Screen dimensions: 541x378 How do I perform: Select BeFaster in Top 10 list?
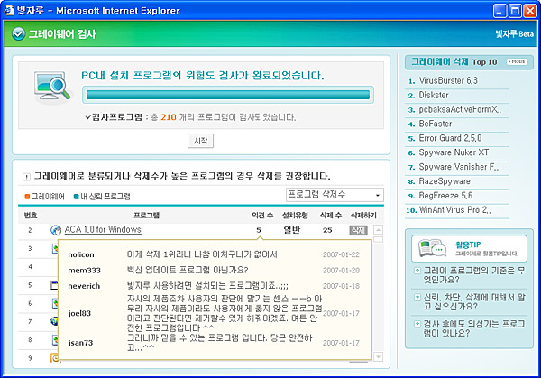pos(436,124)
